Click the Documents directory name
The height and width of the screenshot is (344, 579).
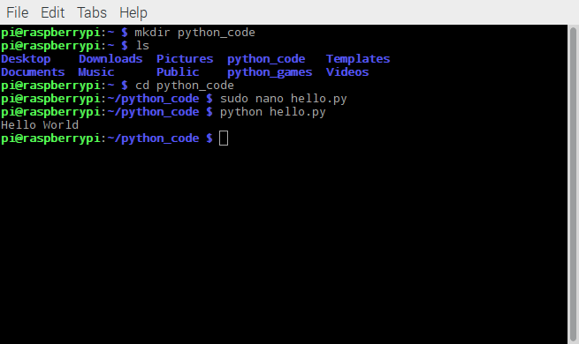coord(33,71)
